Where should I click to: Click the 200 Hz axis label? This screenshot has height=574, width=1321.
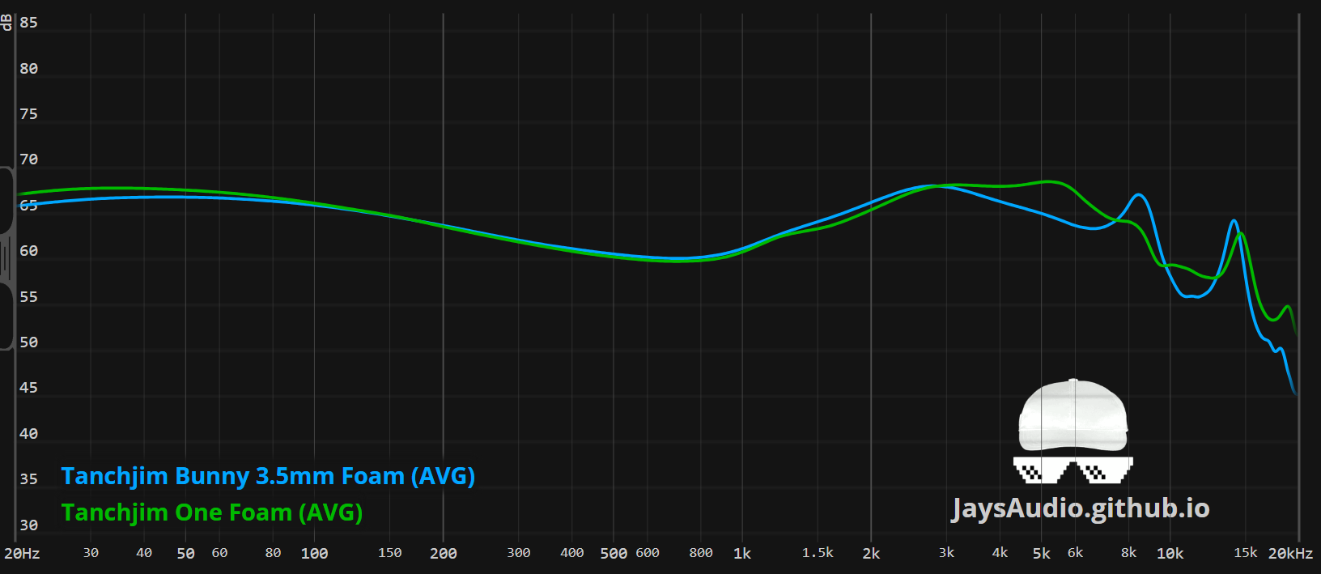443,554
